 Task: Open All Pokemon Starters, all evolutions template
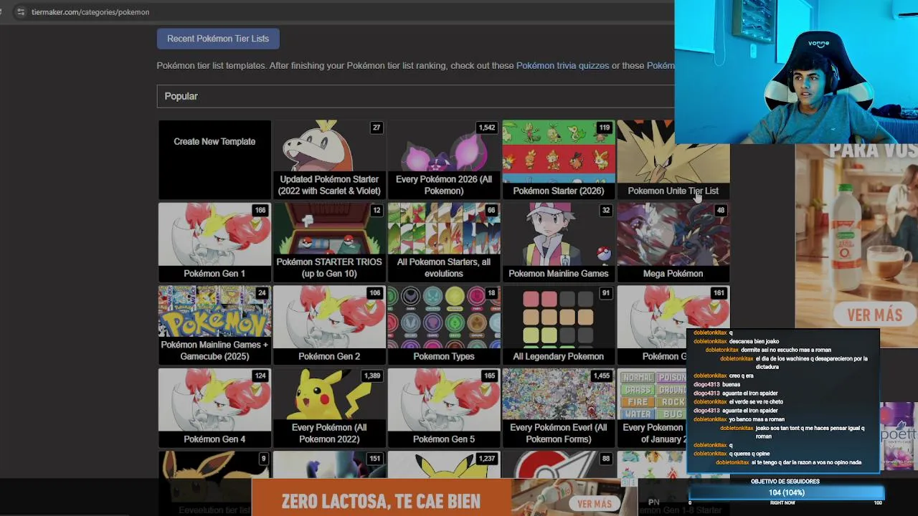444,242
